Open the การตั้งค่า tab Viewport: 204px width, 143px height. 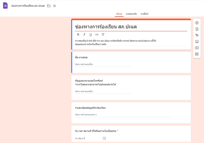(144, 14)
